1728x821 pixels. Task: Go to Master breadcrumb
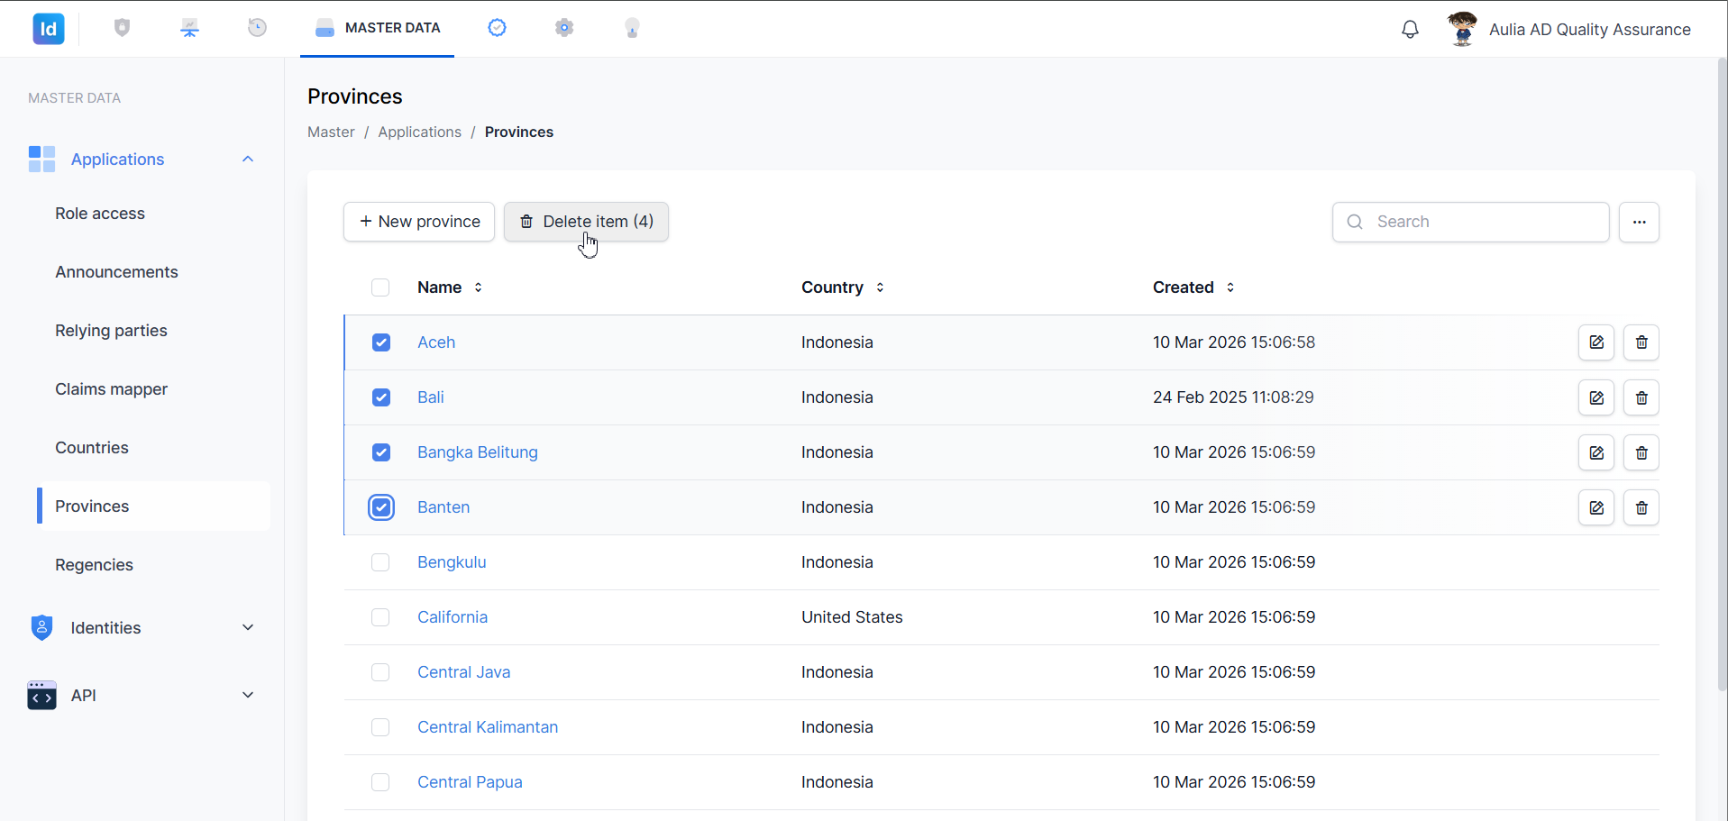tap(331, 132)
